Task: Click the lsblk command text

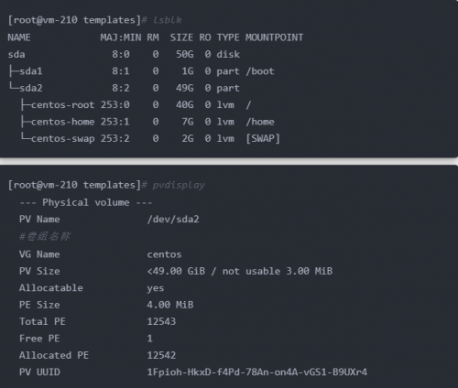Action: [168, 20]
